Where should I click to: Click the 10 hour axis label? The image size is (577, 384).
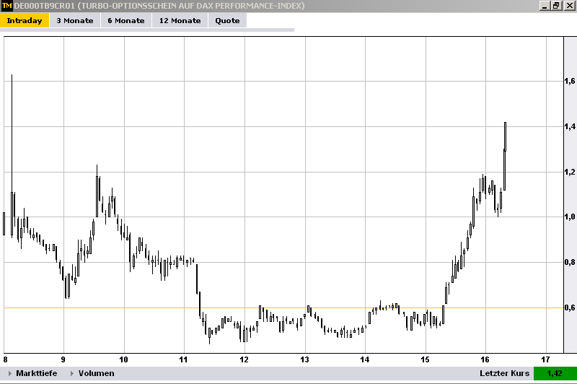pyautogui.click(x=123, y=359)
